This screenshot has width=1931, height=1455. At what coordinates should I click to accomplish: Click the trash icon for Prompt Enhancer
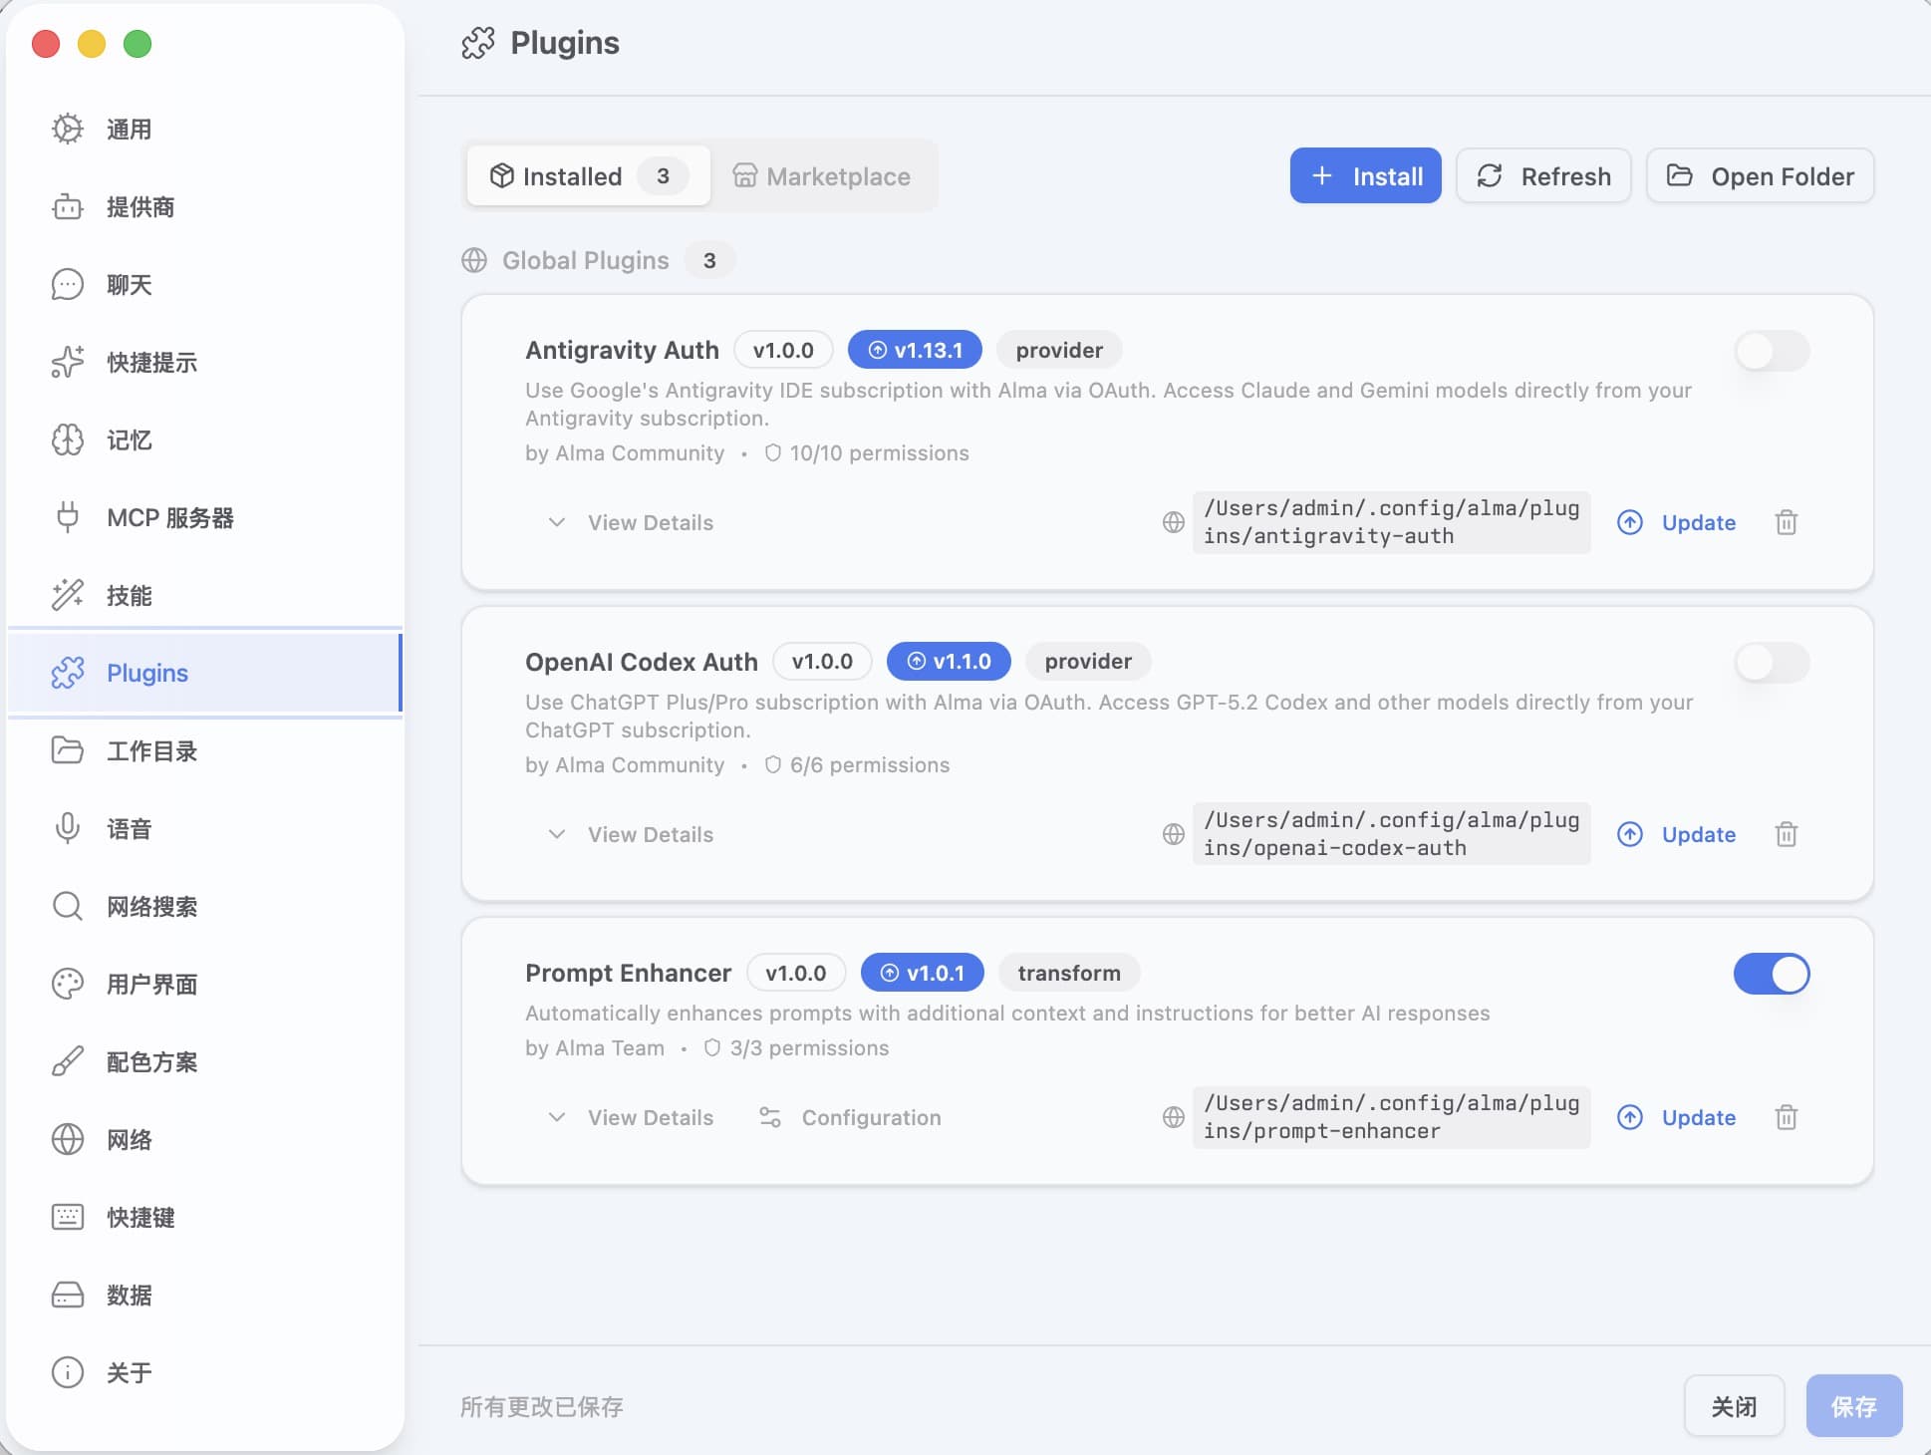1786,1117
